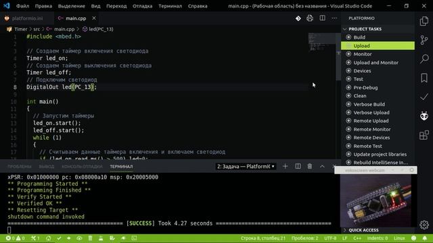Show errors and warnings count in status bar
The width and height of the screenshot is (433, 243).
point(15,238)
